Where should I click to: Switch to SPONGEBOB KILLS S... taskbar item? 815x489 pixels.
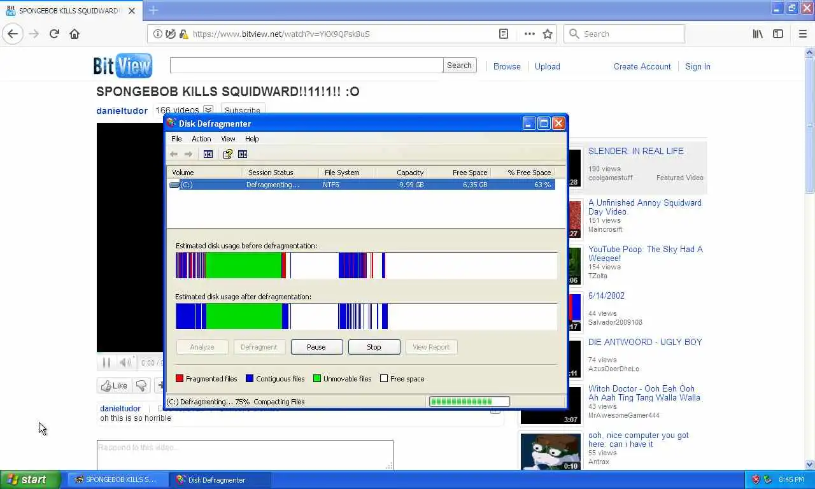point(118,479)
